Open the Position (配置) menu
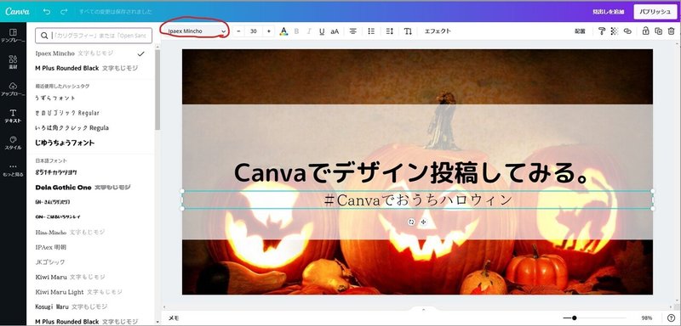The height and width of the screenshot is (326, 681). coord(580,31)
